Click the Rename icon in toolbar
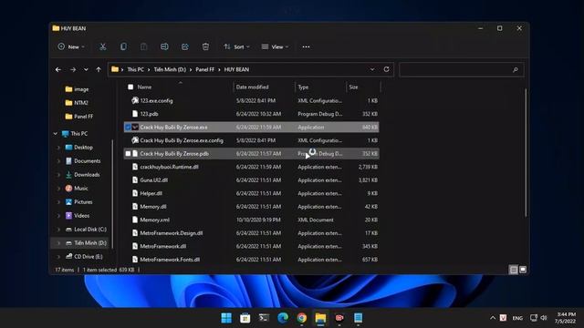Screen dimensions: 584x328 coord(164,46)
